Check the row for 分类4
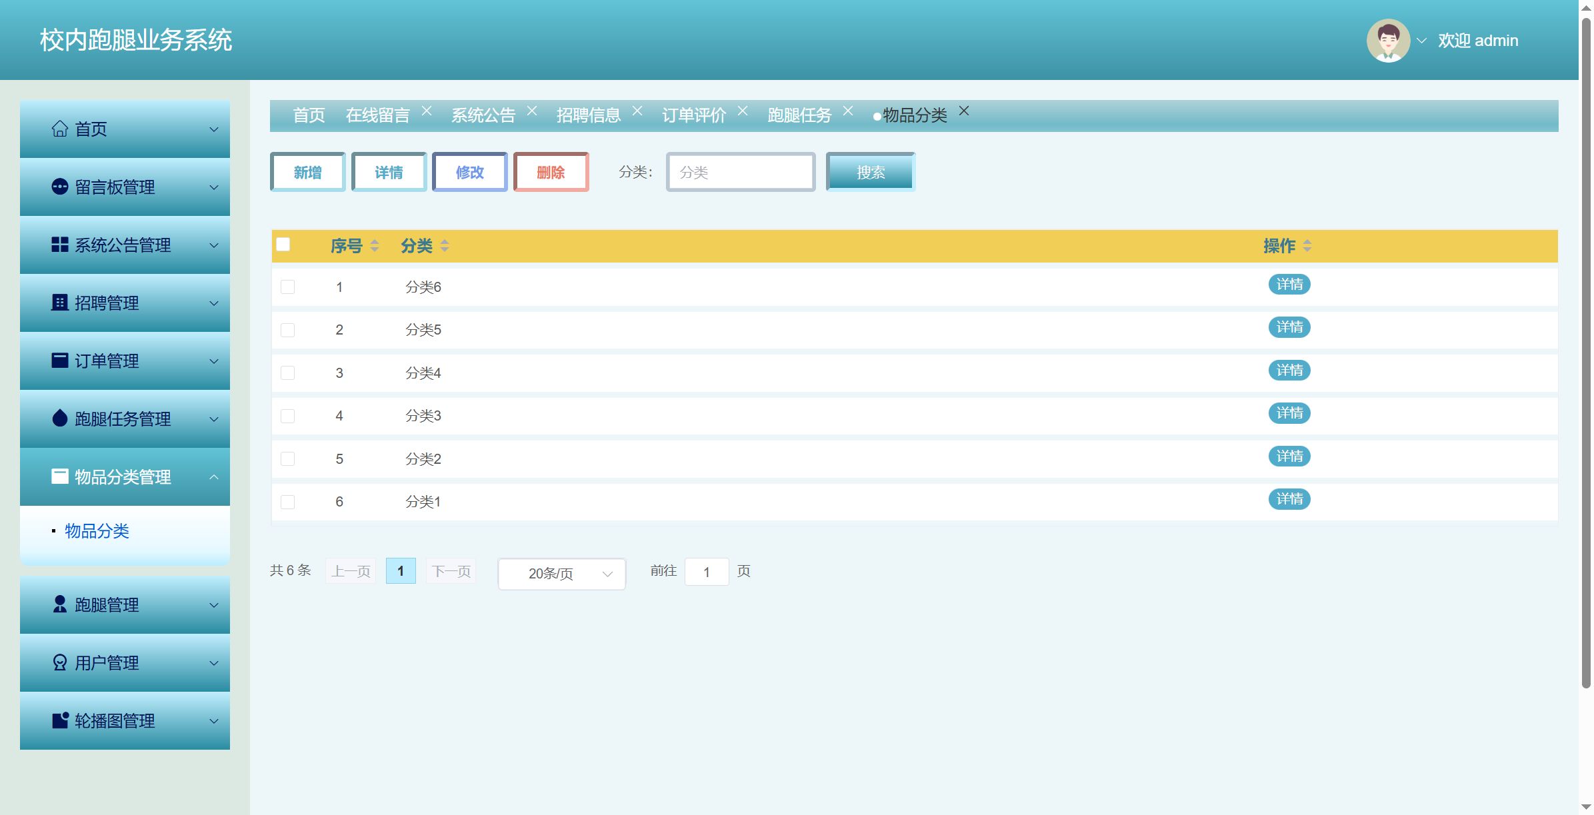 [288, 373]
